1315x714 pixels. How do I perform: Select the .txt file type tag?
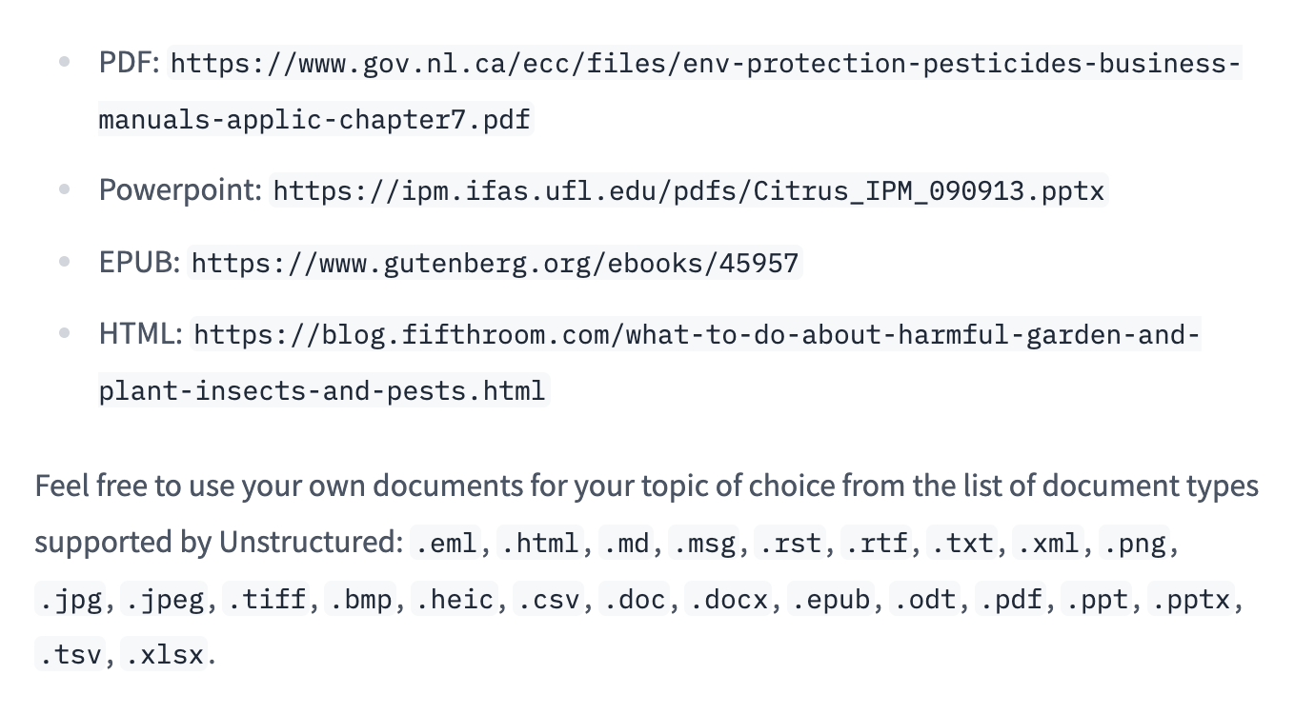click(961, 544)
